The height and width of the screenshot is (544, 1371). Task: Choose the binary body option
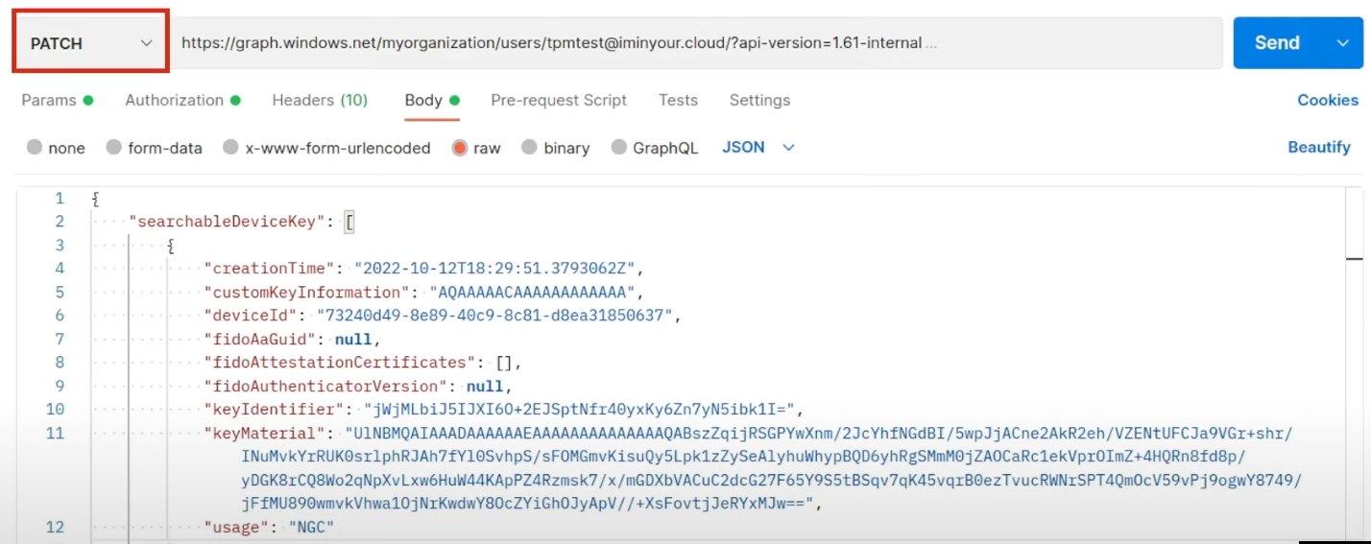(529, 148)
